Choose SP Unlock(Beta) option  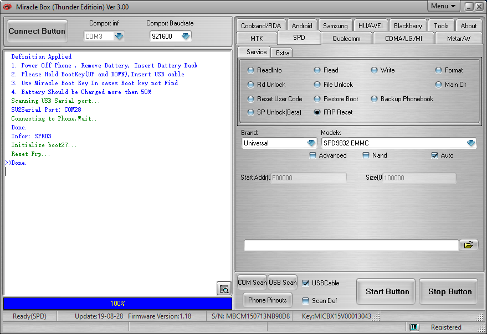(274, 112)
